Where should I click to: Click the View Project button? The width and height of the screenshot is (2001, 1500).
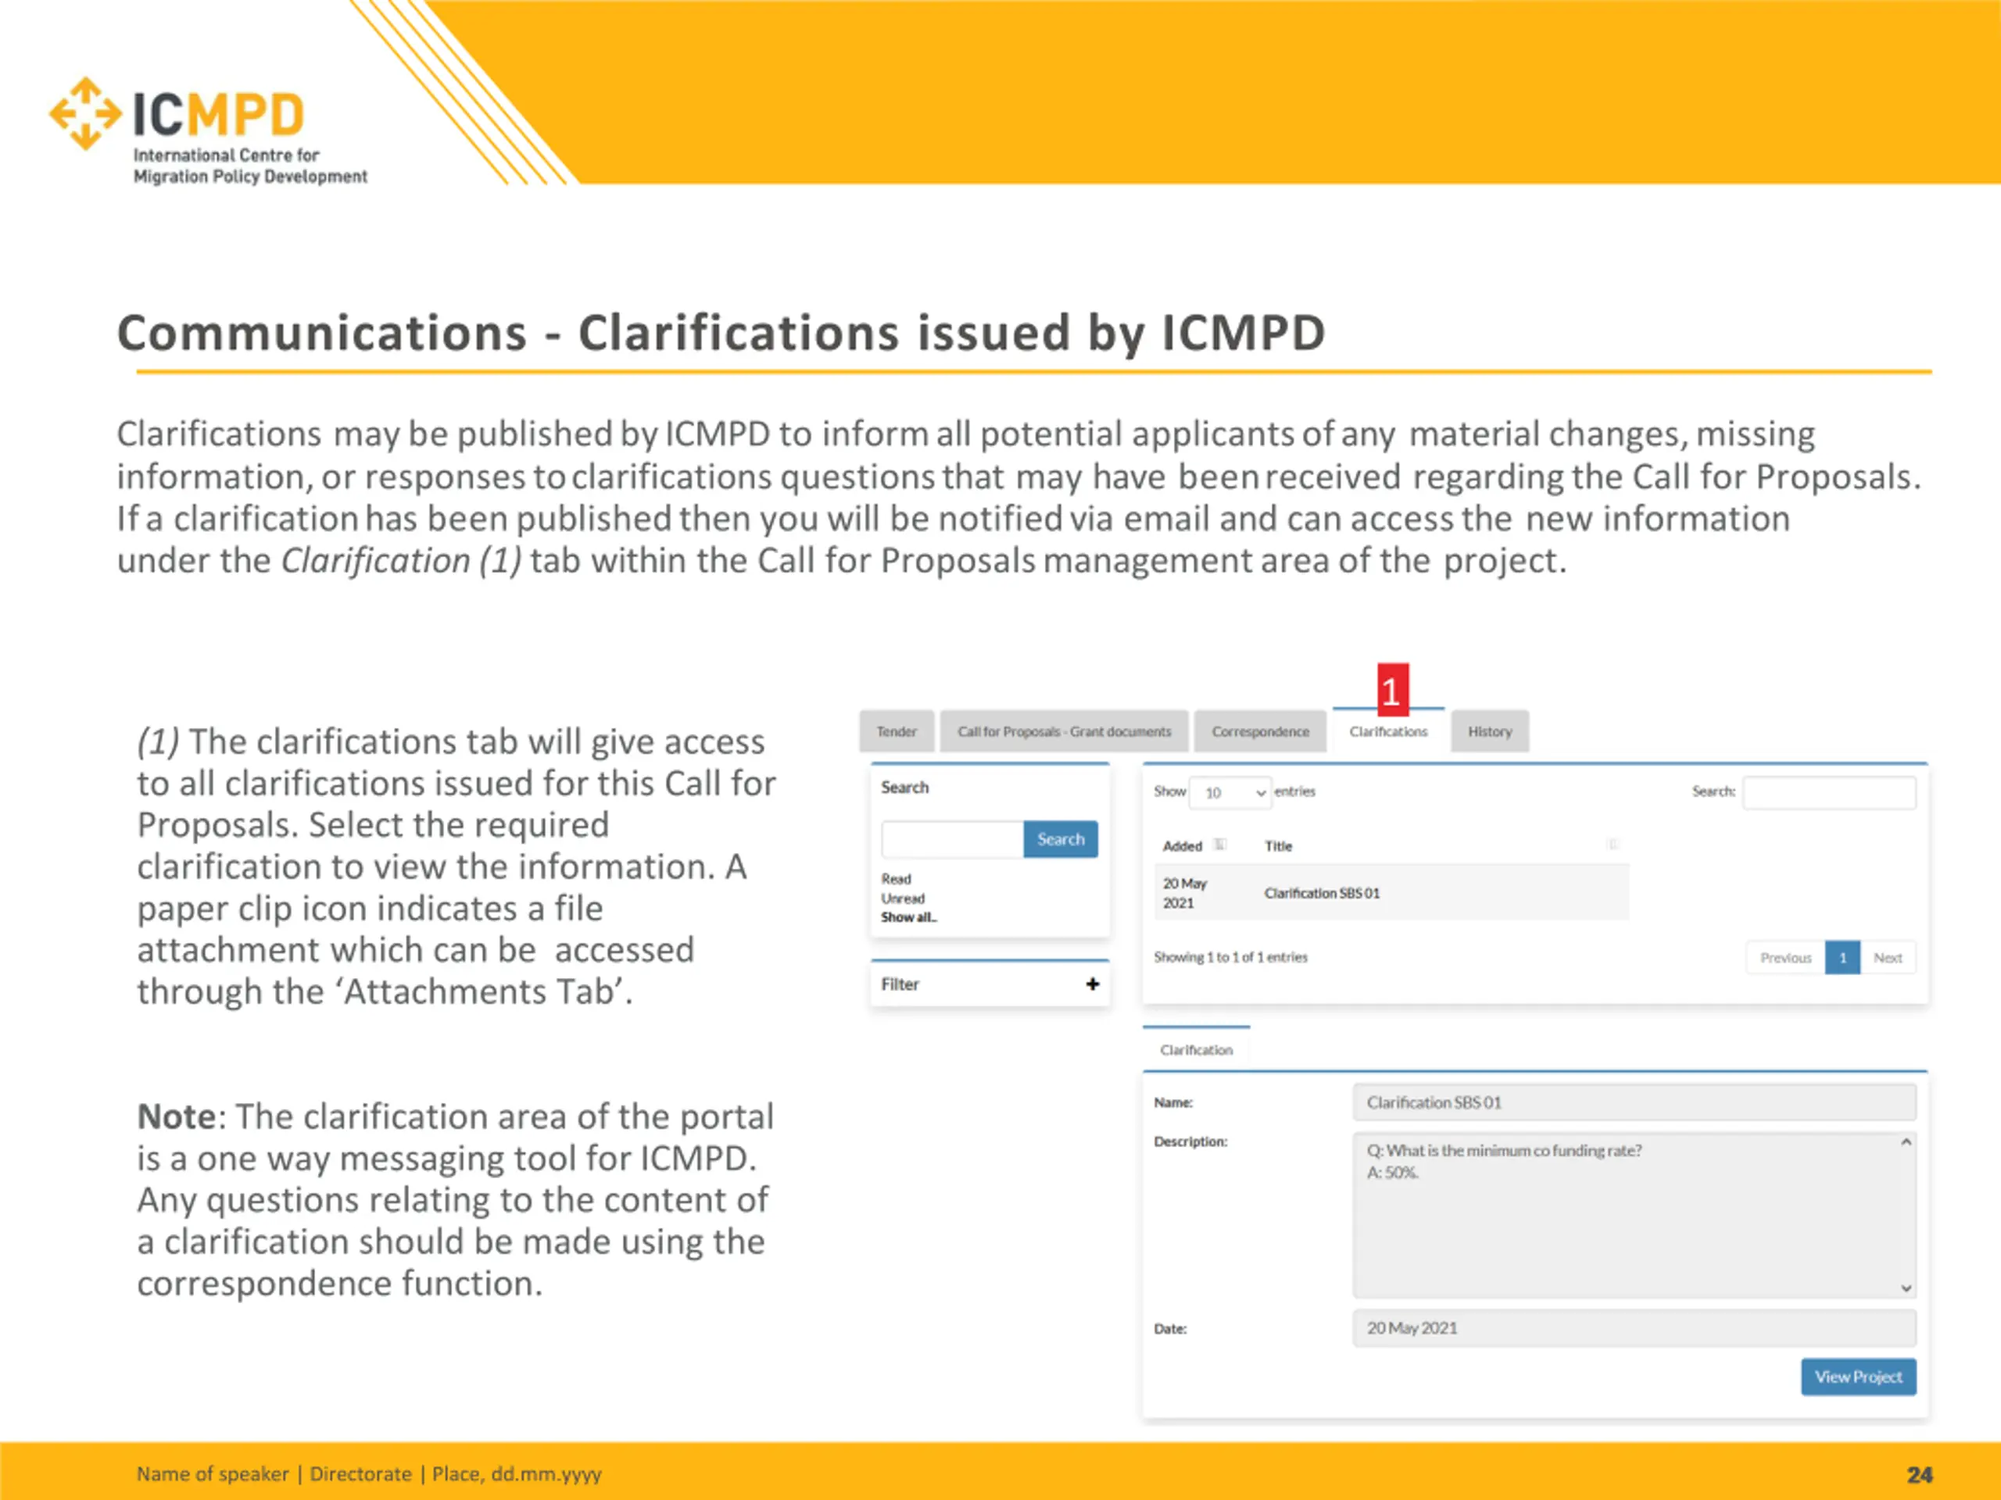point(1857,1377)
